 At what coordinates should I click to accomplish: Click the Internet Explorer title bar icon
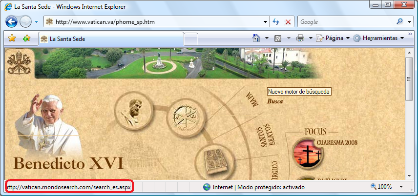(8, 7)
